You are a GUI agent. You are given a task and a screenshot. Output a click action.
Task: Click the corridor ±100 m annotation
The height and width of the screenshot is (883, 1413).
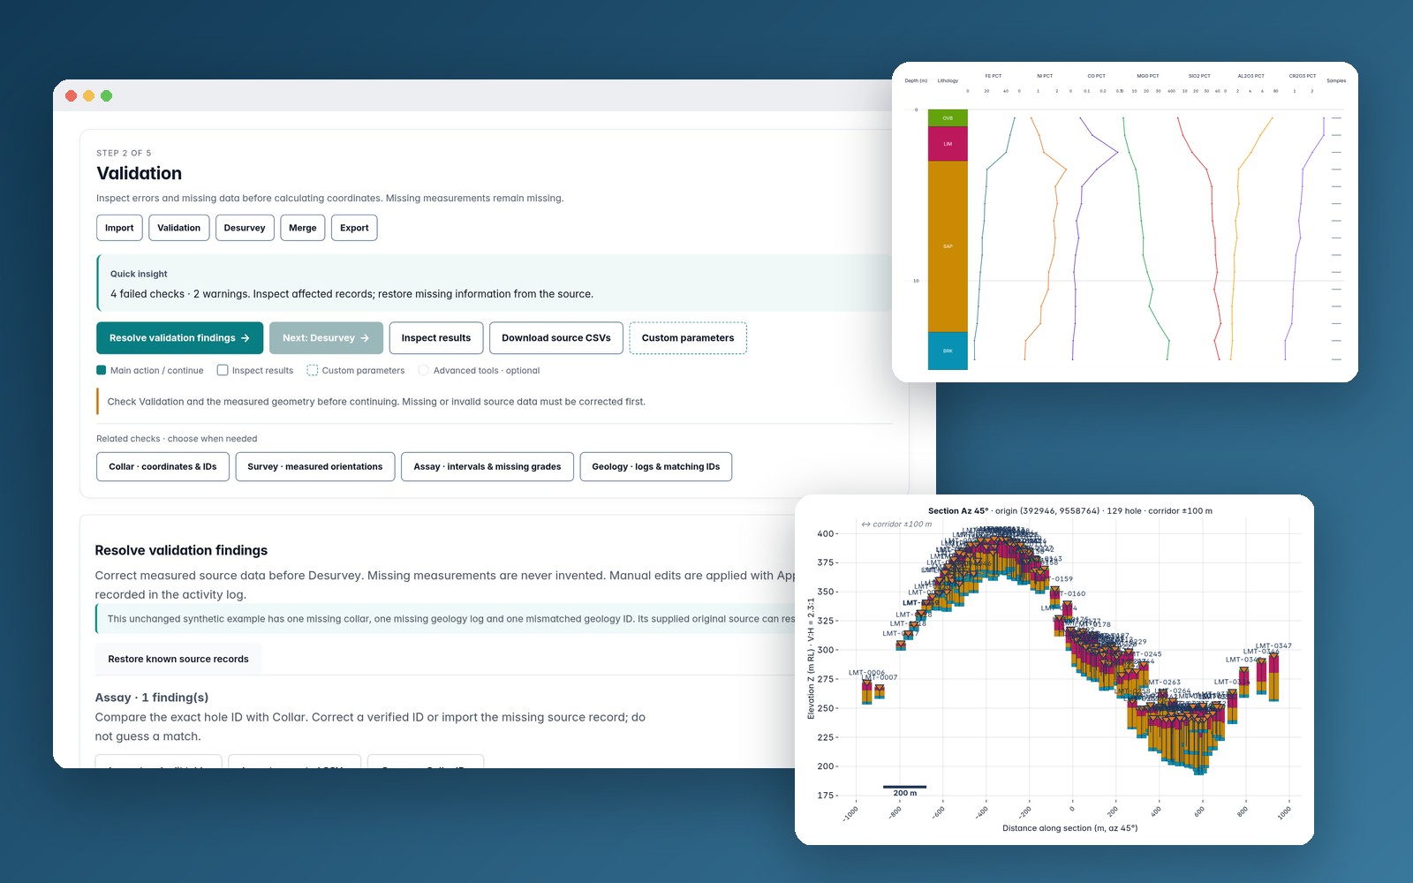point(896,524)
